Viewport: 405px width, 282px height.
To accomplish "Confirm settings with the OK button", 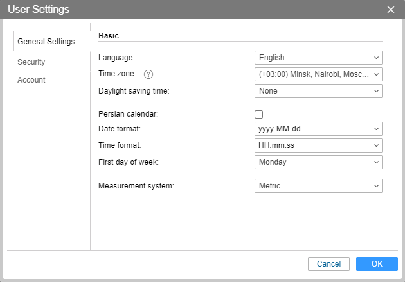I will click(377, 264).
